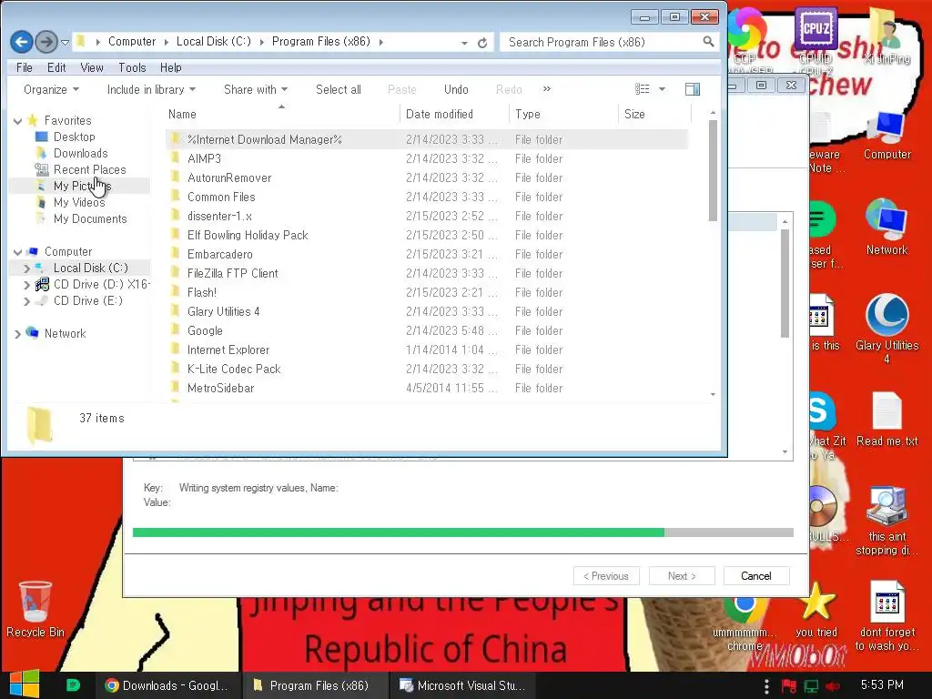Open the Include in library dropdown
This screenshot has height=699, width=932.
pos(151,90)
